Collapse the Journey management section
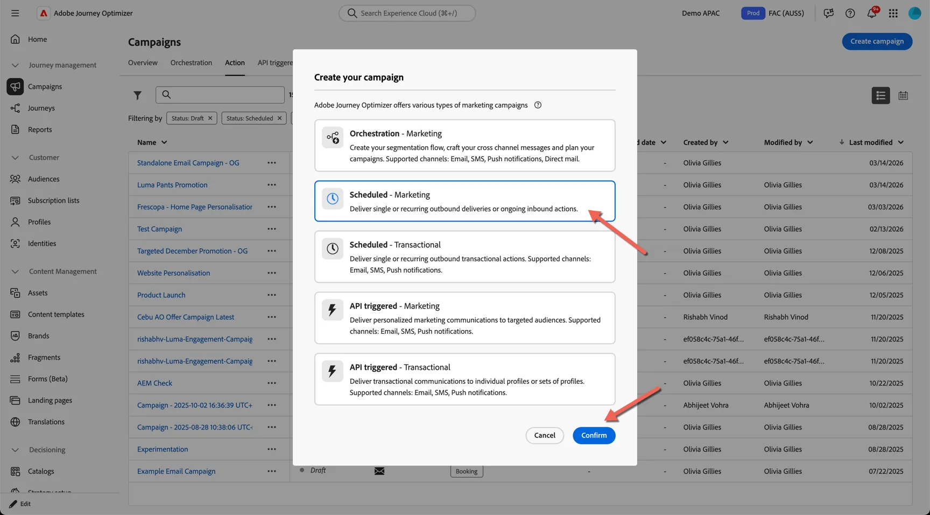Viewport: 930px width, 515px height. (x=15, y=65)
